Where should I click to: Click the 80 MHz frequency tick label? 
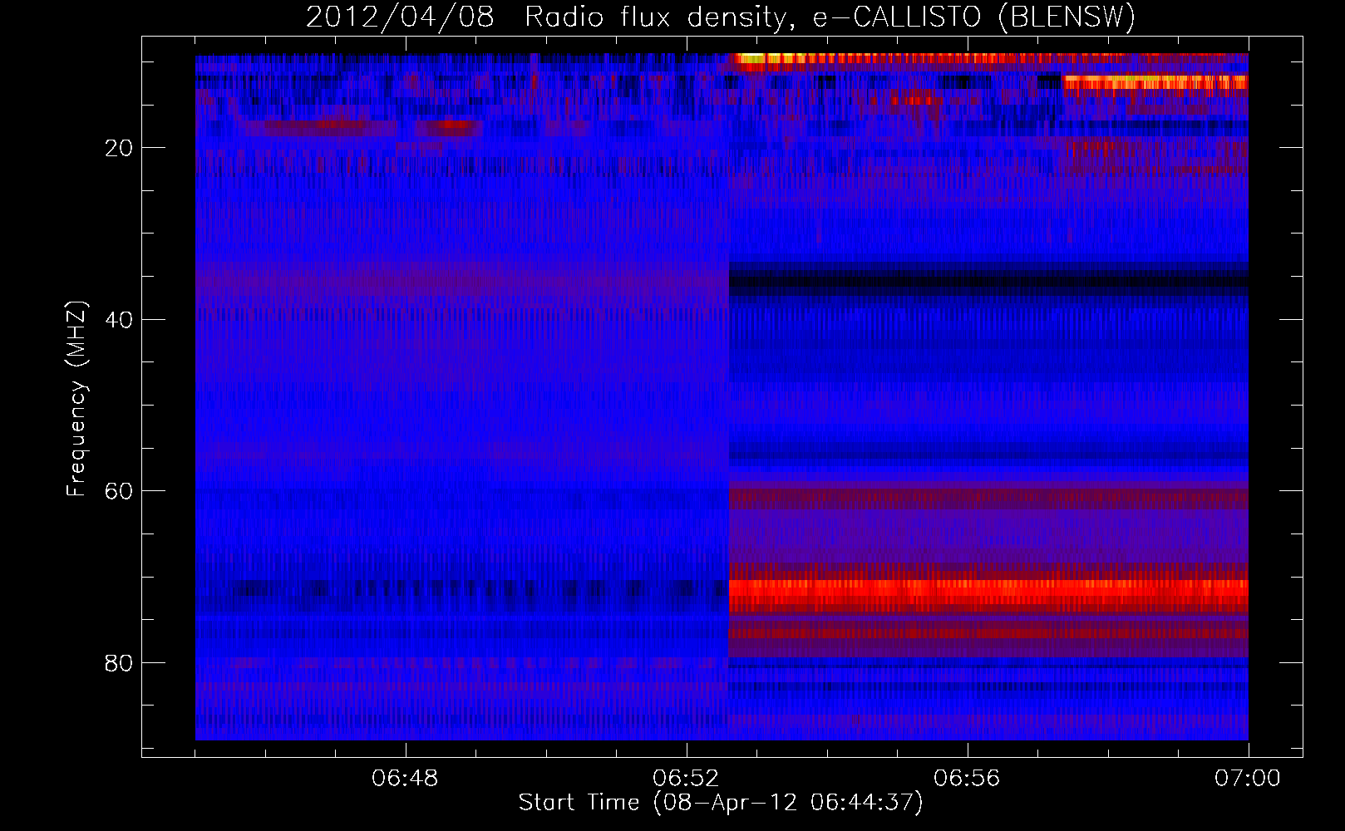click(120, 663)
